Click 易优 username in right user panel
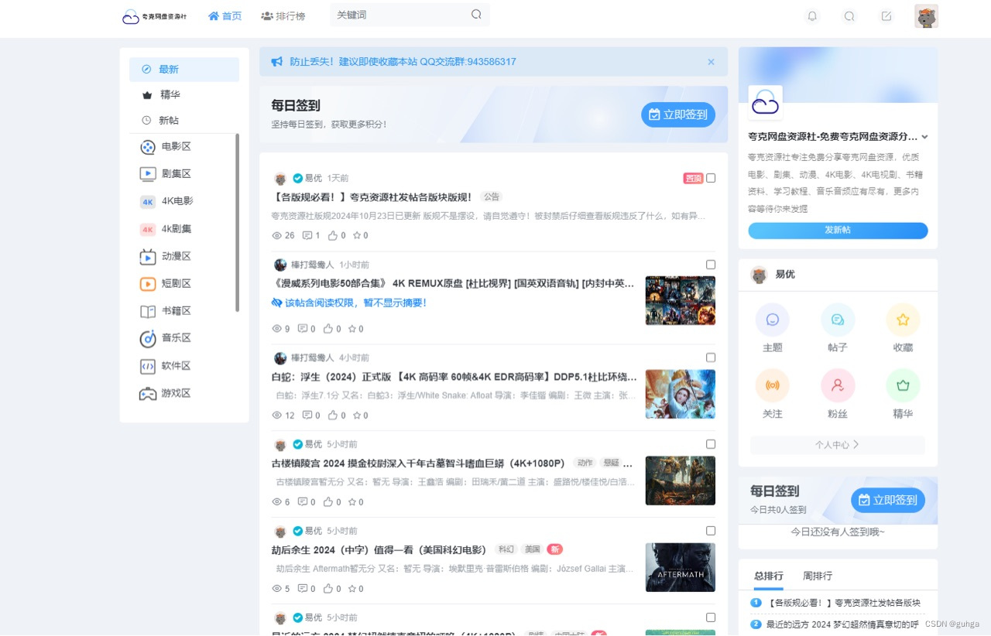Screen dimensions: 991x636 (785, 275)
